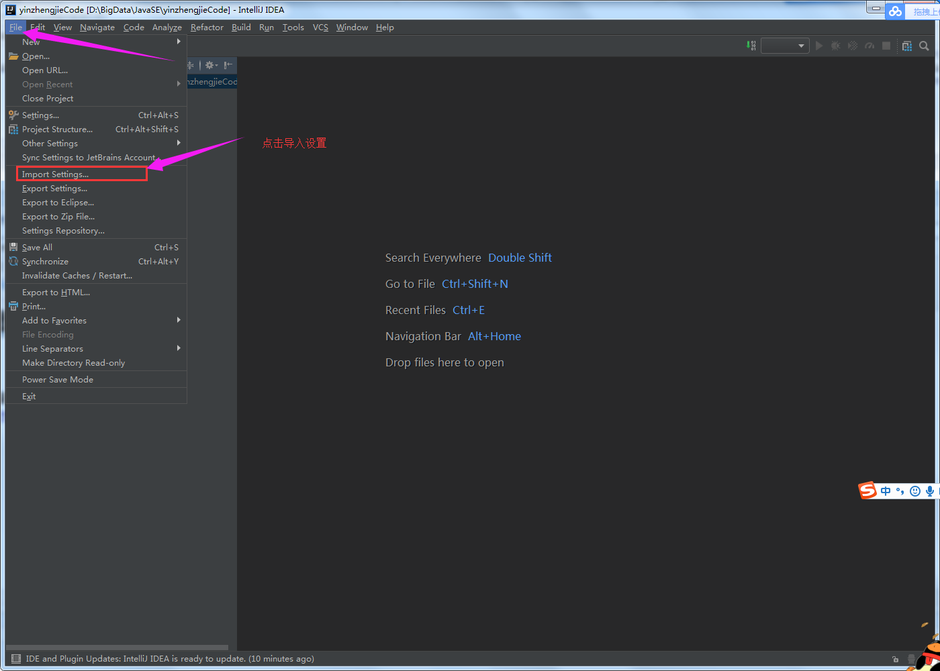
Task: Open the run configuration dropdown box
Action: click(784, 46)
